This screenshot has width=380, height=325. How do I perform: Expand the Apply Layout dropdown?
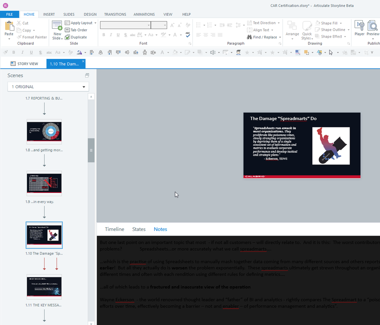pyautogui.click(x=95, y=23)
